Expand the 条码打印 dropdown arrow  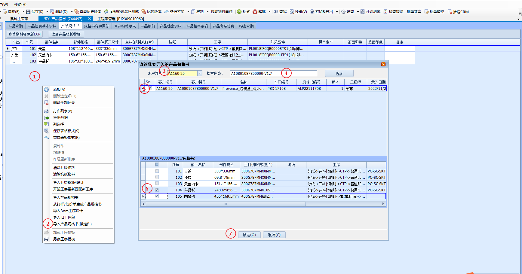click(188, 12)
